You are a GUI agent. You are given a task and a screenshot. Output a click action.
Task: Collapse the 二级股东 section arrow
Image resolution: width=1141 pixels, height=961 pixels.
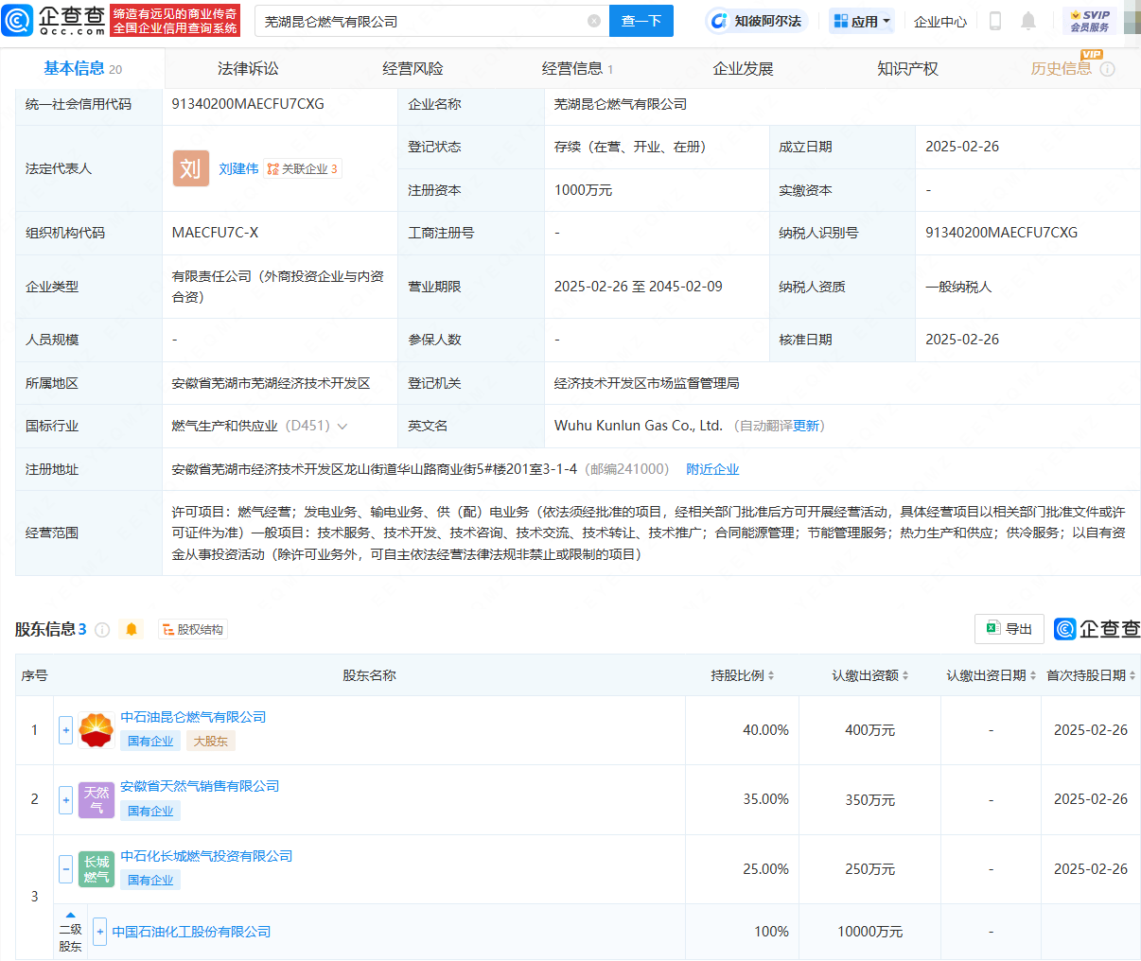tap(70, 916)
